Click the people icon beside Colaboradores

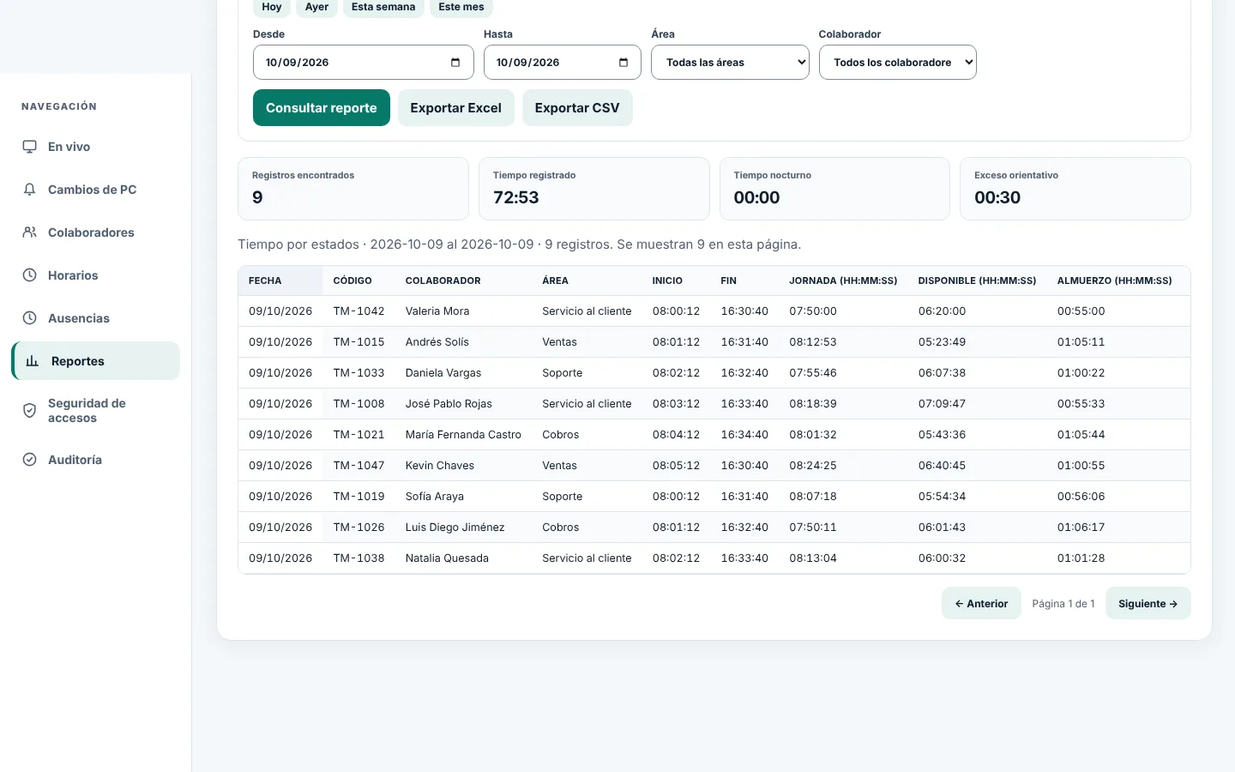click(30, 232)
